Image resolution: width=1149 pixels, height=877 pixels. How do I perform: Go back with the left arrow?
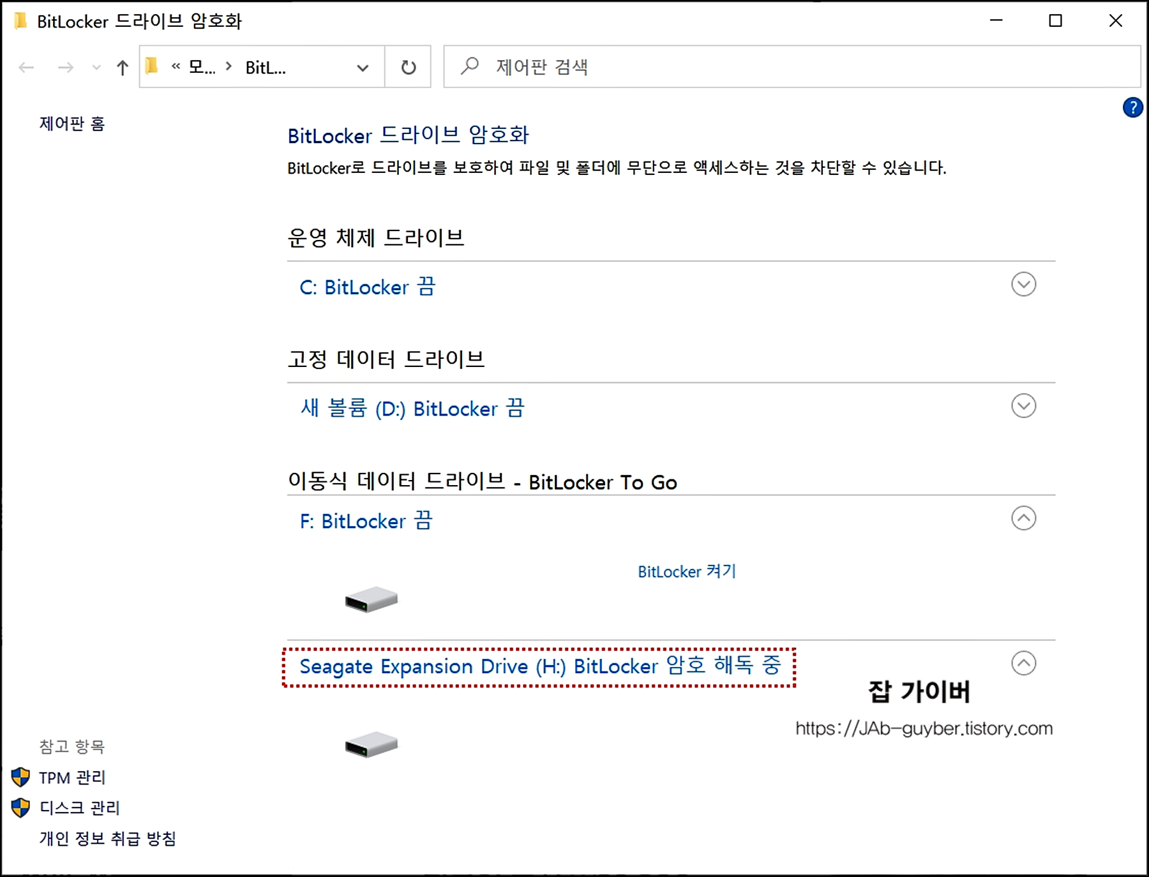(x=26, y=67)
